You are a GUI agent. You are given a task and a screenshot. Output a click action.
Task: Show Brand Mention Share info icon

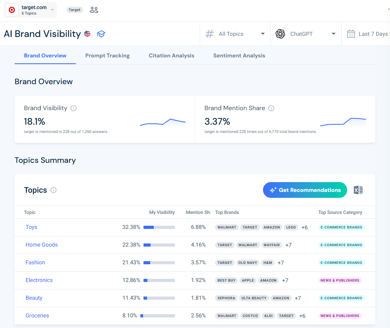271,108
